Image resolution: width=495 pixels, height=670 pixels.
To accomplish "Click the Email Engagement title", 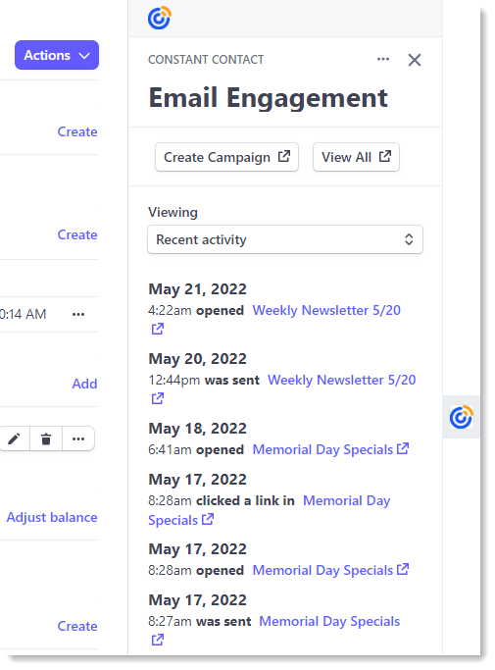I will [268, 98].
